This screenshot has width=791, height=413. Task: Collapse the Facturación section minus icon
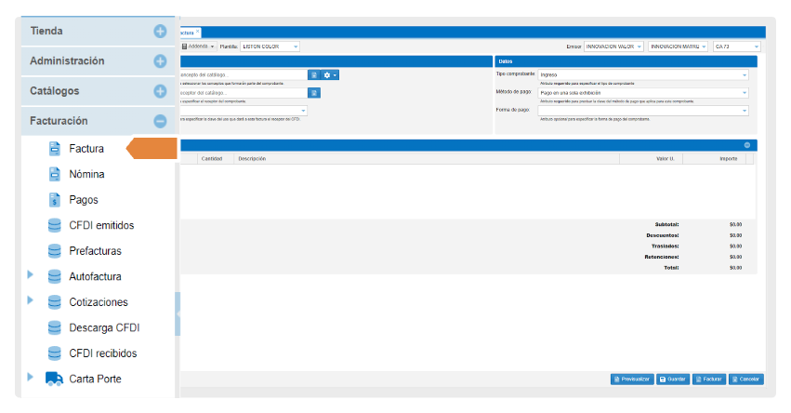160,121
